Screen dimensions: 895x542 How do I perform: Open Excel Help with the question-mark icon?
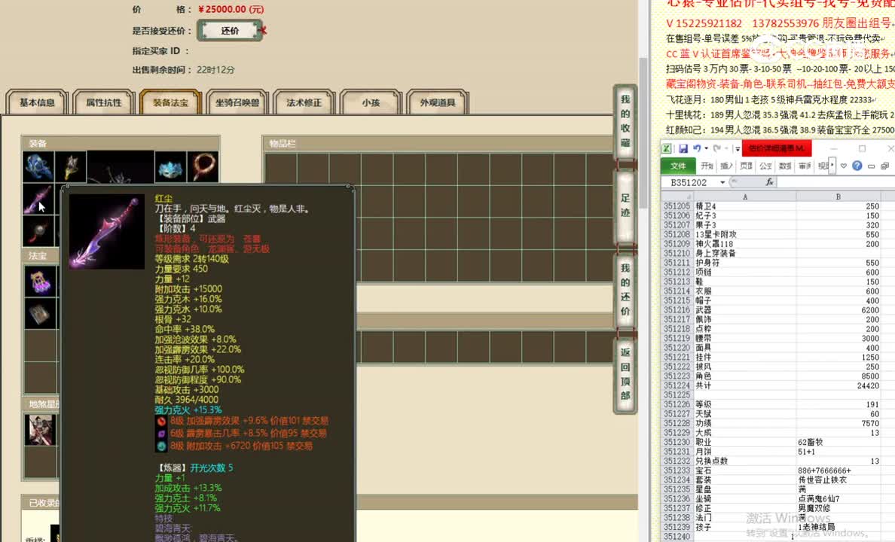coord(857,166)
